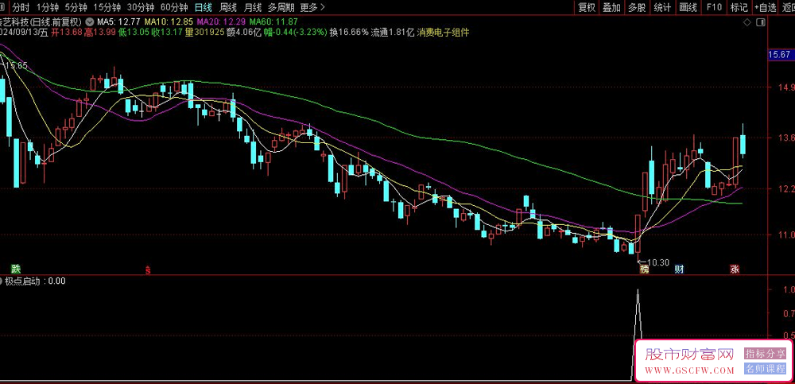This screenshot has width=795, height=384.
Task: Click the diamond icon at chart top right
Action: 747,22
